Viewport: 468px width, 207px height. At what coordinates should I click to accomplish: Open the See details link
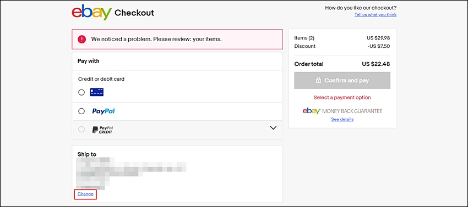pos(342,119)
